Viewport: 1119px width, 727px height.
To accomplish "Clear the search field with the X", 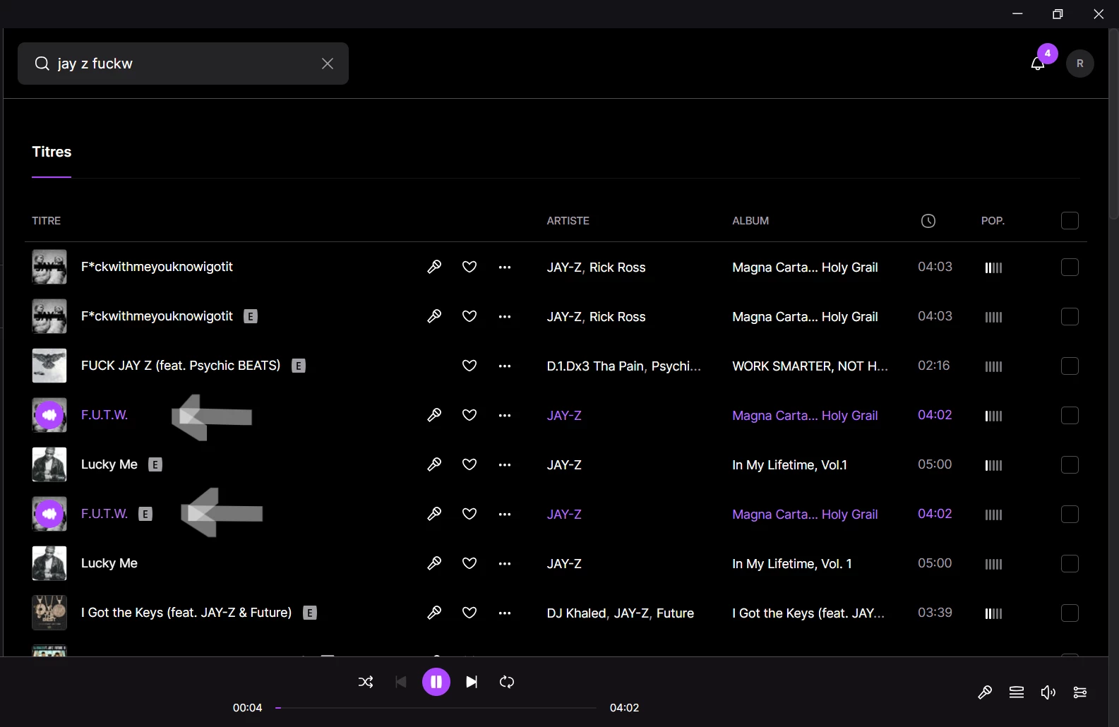I will [x=328, y=64].
